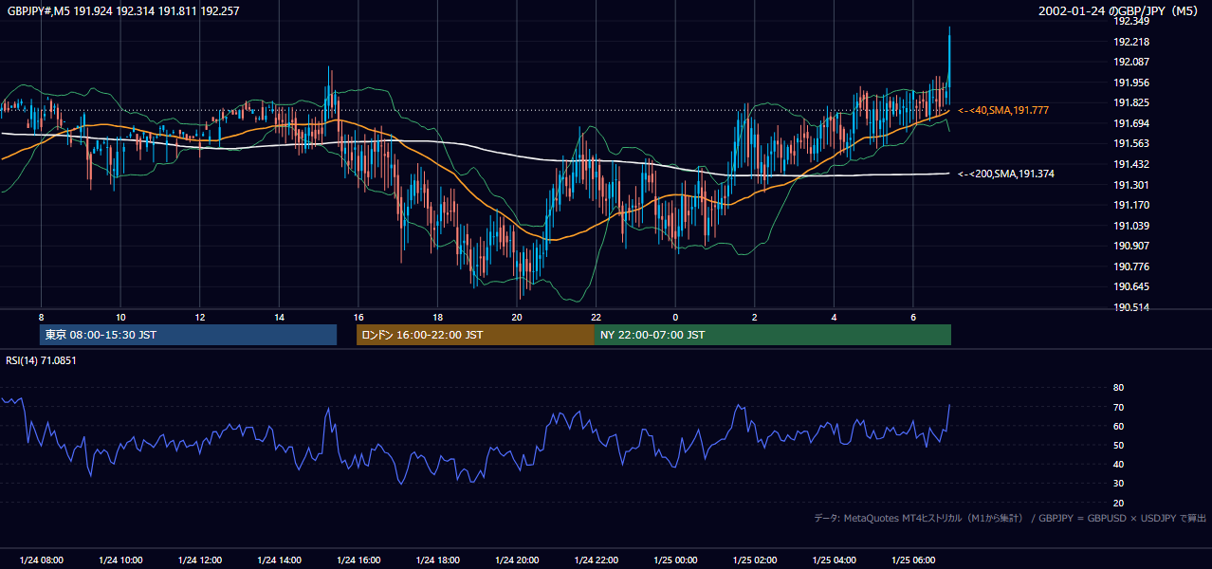Click the 1/25 04:00 time axis label
Viewport: 1212px width, 569px height.
coord(834,560)
